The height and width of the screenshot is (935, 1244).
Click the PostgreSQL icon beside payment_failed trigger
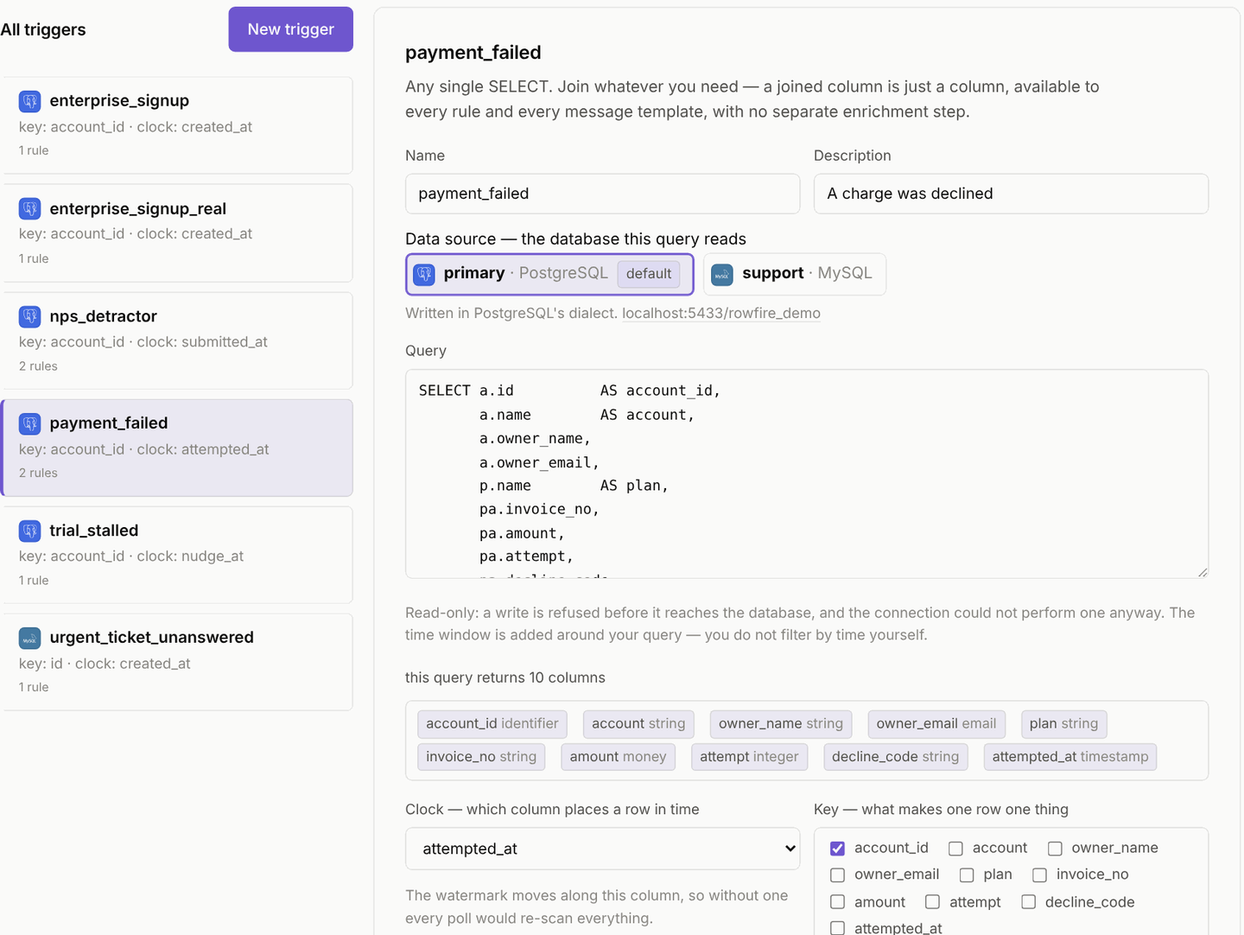click(30, 423)
